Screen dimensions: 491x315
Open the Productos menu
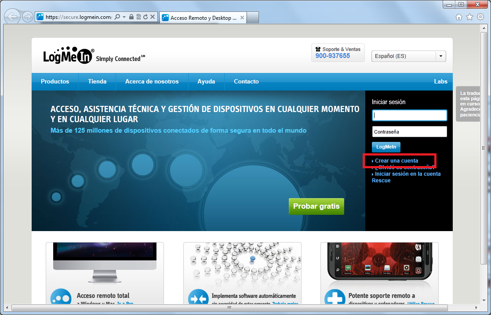(x=55, y=82)
